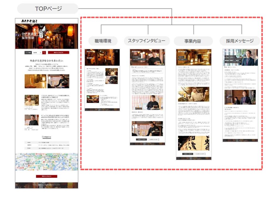
Task: Expand the area search dropdown on TOP page
Action: tap(37, 53)
